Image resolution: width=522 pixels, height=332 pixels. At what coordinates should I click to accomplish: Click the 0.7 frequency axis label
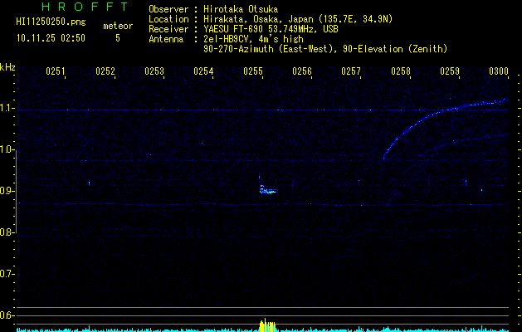point(7,274)
